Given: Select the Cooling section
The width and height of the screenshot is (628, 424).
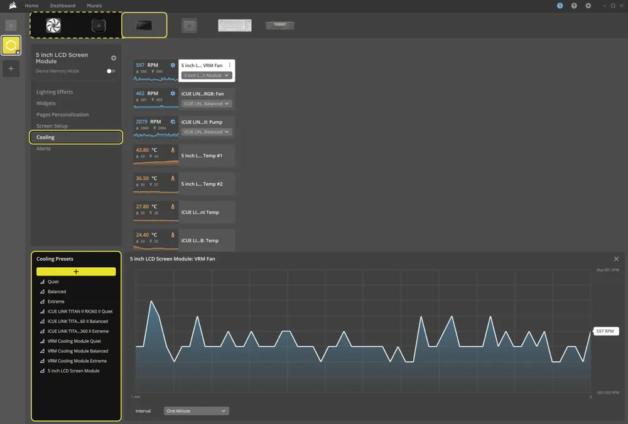Looking at the screenshot, I should (x=76, y=137).
